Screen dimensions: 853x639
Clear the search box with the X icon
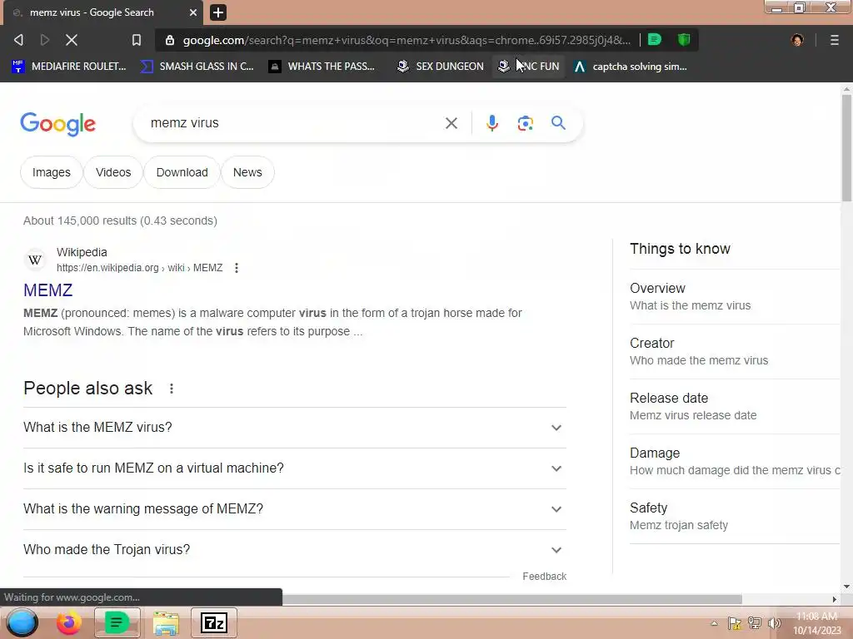point(451,123)
